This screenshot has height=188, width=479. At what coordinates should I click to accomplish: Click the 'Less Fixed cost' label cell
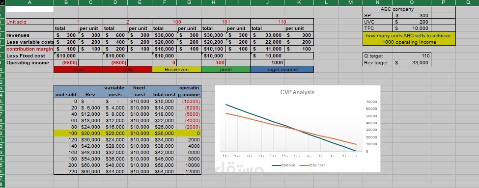click(29, 55)
